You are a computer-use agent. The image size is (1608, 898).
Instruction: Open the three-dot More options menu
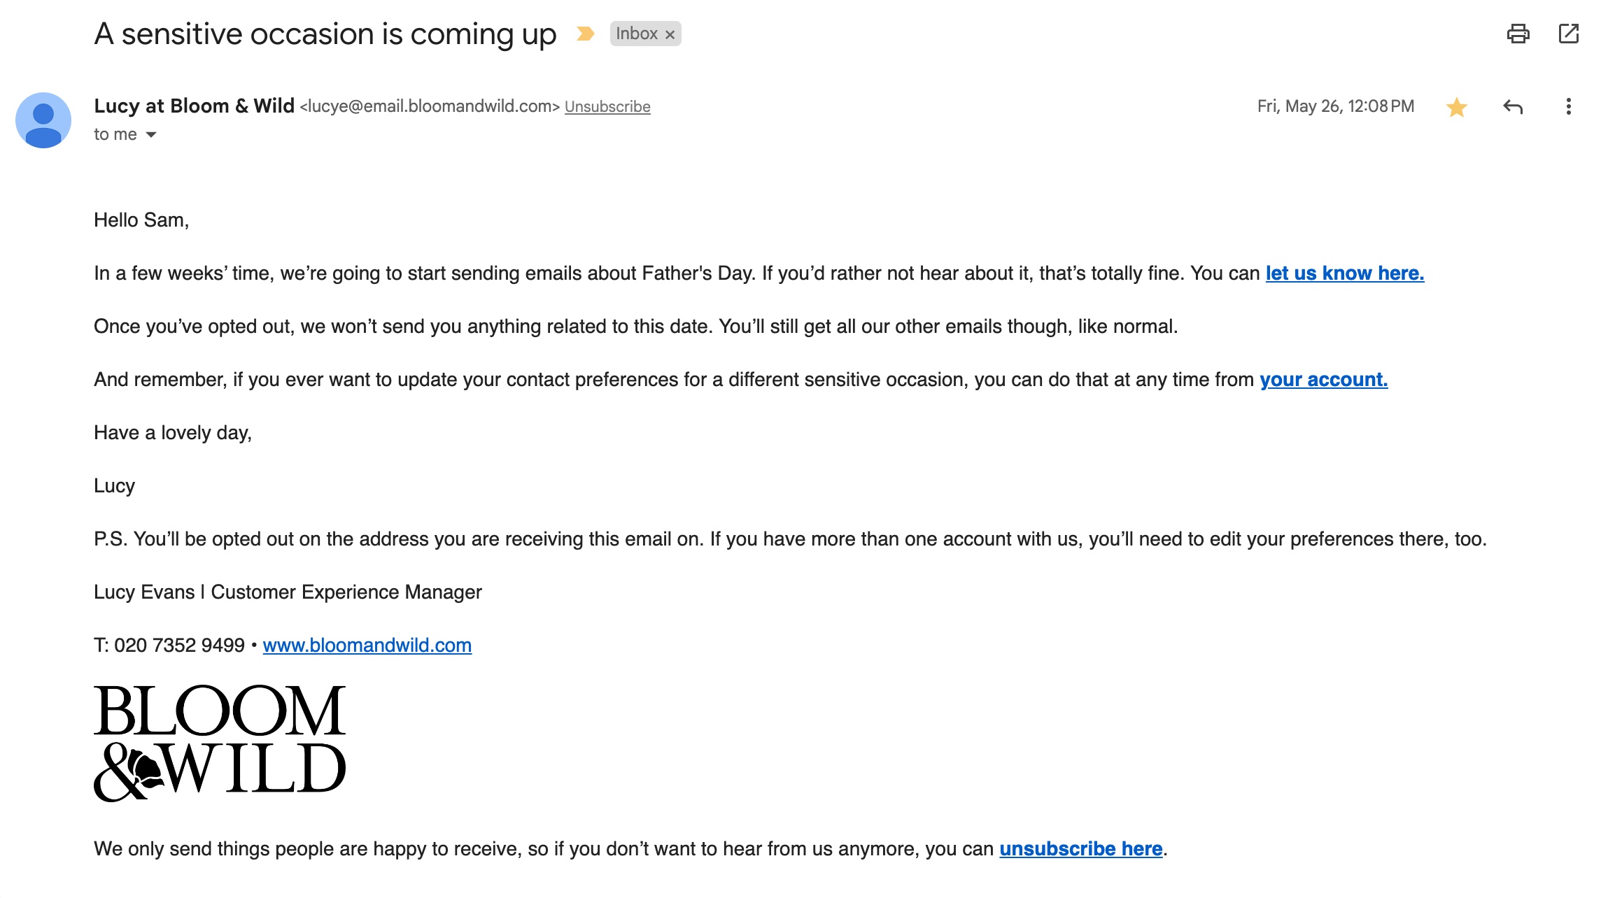pyautogui.click(x=1568, y=107)
